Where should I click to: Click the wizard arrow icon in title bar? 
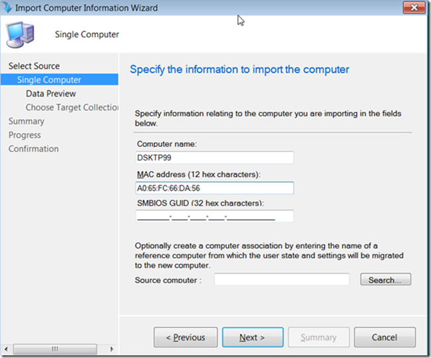pos(7,7)
